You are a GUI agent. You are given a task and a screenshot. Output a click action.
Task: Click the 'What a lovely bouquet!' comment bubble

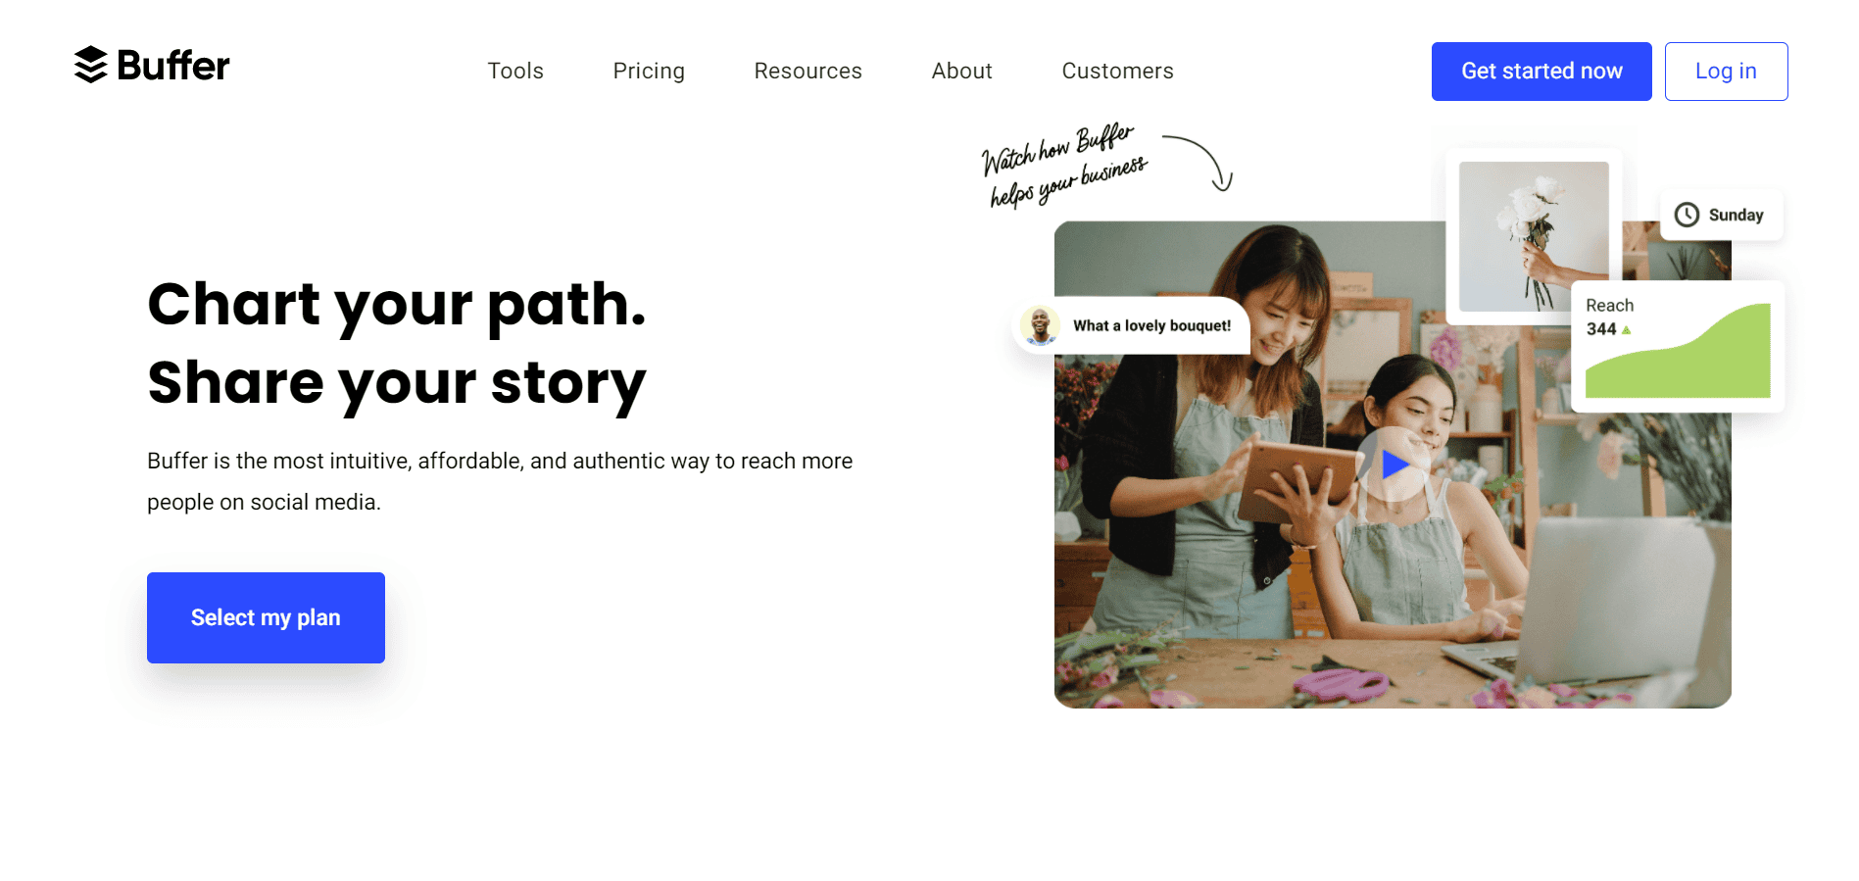click(1151, 325)
